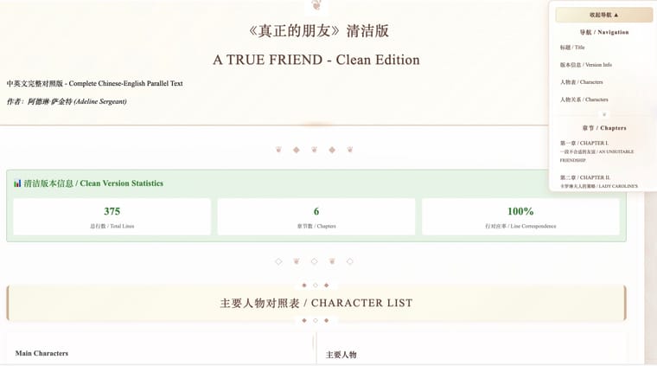Screen dimensions: 657x366
Task: Click the Navigation heading in side panel
Action: [x=604, y=32]
